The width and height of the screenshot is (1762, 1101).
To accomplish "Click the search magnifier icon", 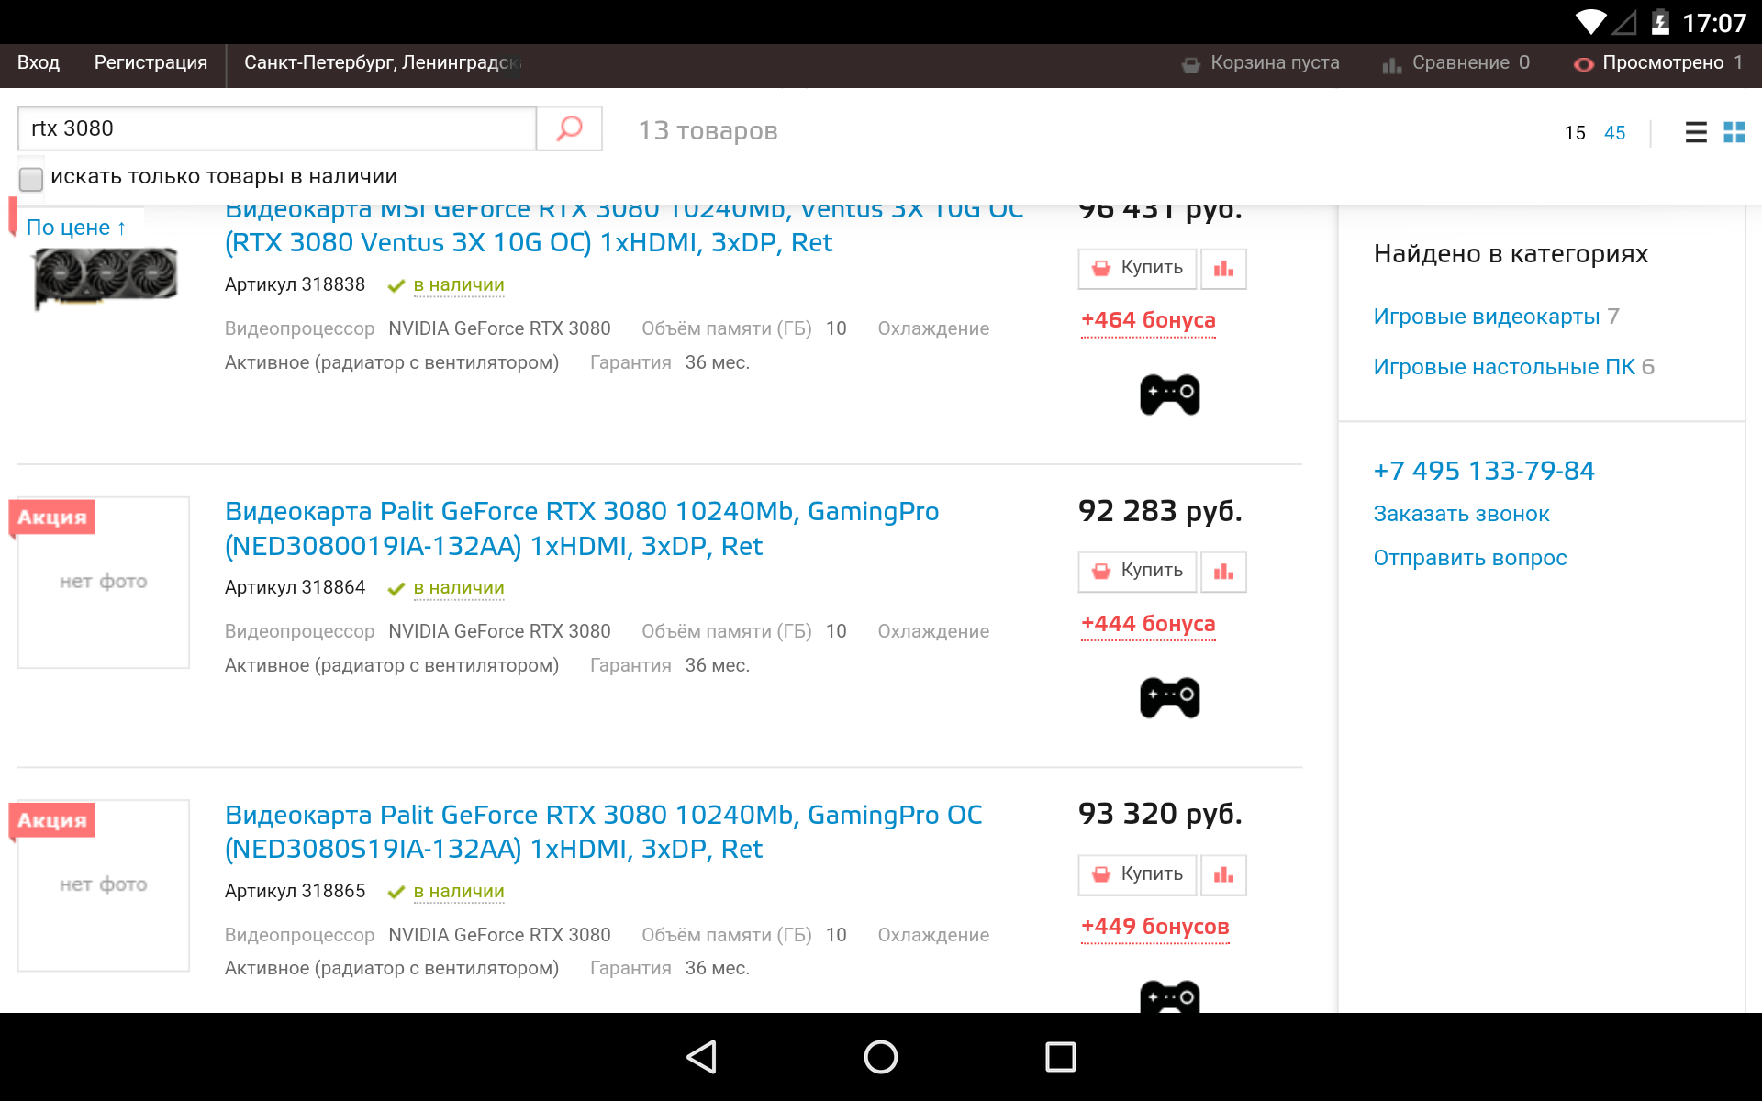I will click(569, 128).
